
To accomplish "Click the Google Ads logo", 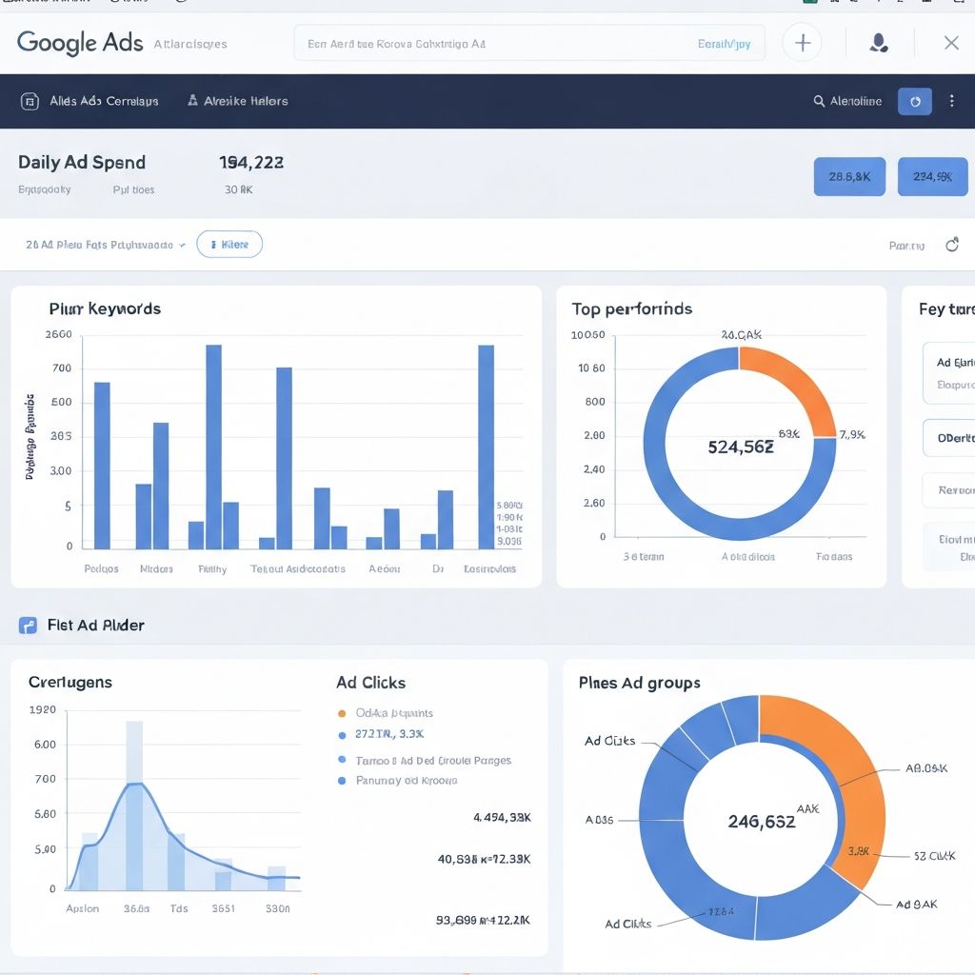I will click(x=80, y=43).
